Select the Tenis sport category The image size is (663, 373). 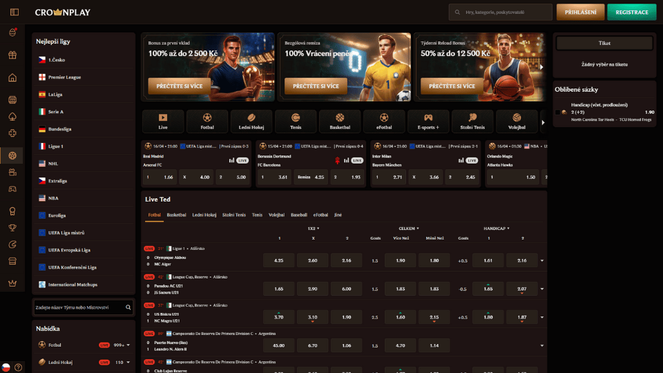(296, 121)
